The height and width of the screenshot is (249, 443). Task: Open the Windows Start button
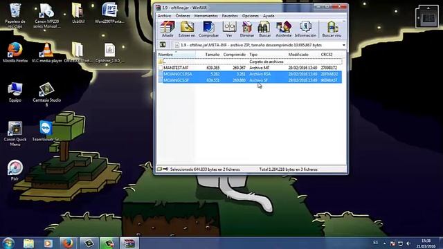click(x=8, y=243)
